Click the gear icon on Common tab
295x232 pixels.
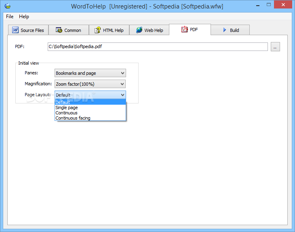(x=59, y=30)
